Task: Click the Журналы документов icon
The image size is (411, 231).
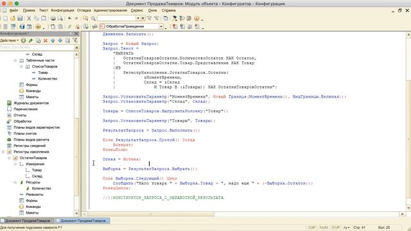Action: click(9, 103)
